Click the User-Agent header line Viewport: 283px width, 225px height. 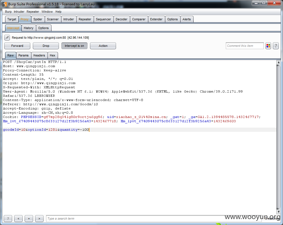tap(123, 94)
